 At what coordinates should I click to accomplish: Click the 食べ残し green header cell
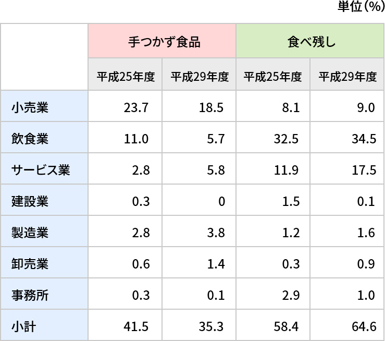click(x=310, y=41)
